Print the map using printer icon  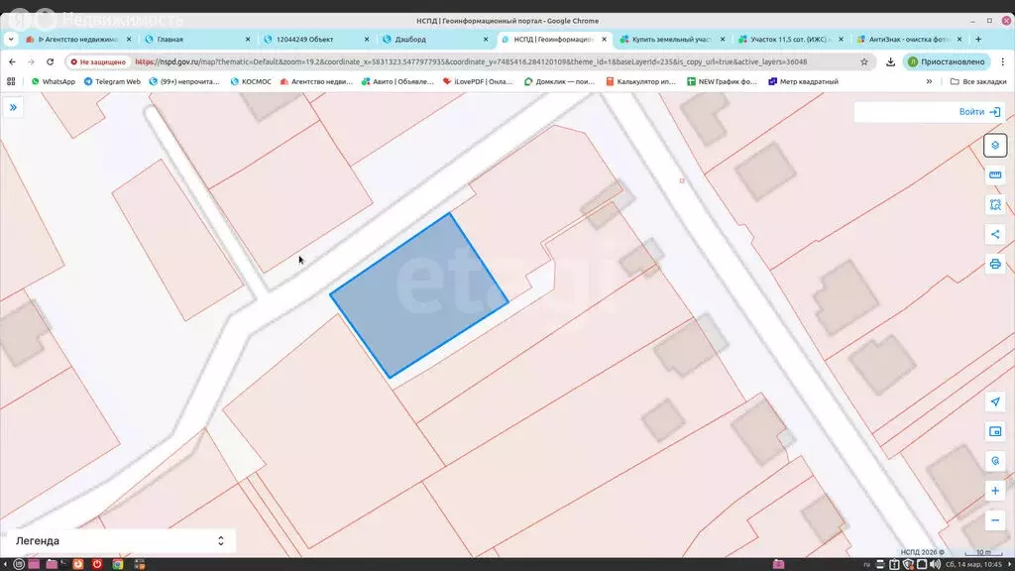[x=995, y=265]
